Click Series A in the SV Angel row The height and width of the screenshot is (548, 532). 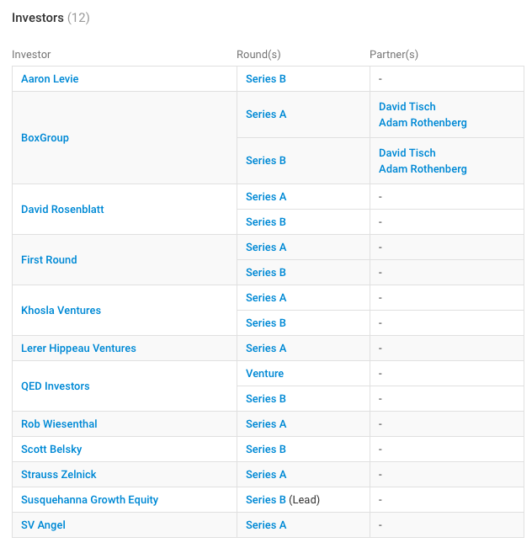click(x=266, y=525)
